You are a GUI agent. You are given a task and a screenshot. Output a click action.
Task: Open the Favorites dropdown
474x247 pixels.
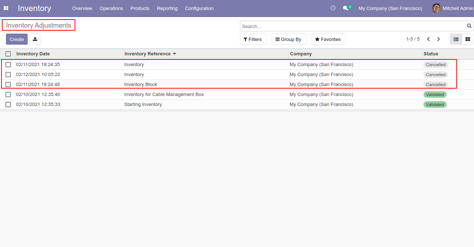[x=328, y=39]
